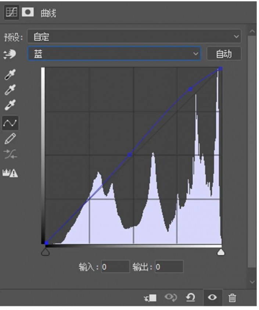Select the layer mask icon in header
Screen dimensions: 259x310
click(x=28, y=12)
